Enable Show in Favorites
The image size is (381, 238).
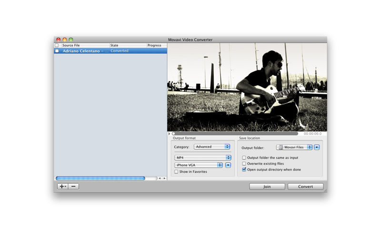click(x=176, y=172)
